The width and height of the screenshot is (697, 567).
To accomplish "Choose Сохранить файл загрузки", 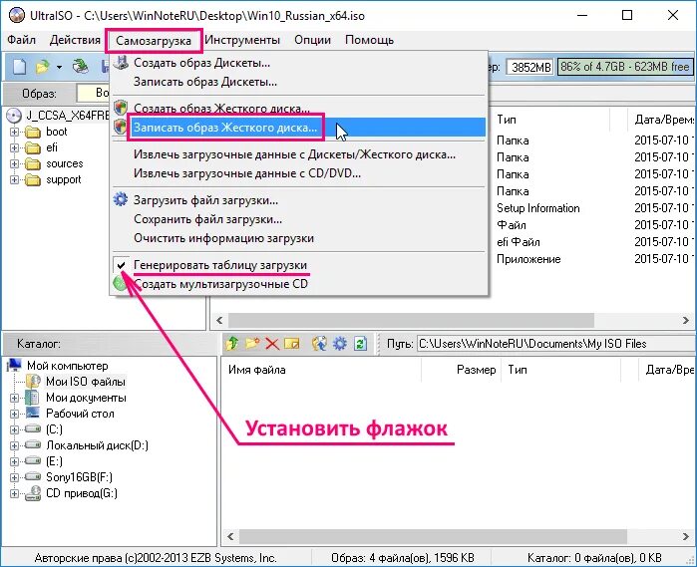I will tap(299, 219).
